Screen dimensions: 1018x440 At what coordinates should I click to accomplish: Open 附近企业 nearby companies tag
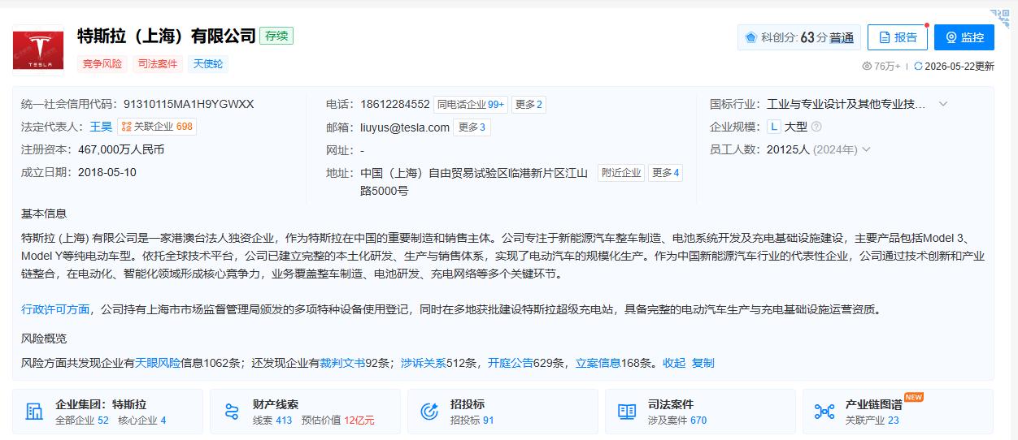(621, 173)
